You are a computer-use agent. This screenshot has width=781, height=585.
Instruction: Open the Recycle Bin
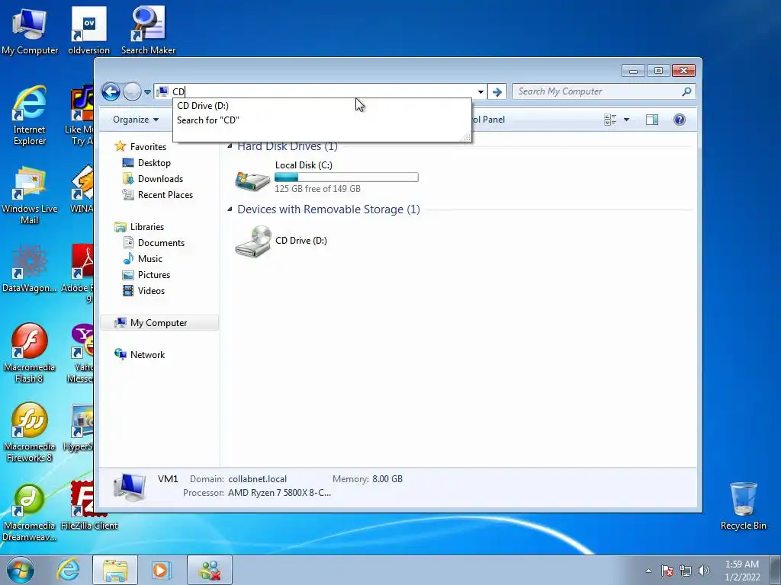[x=743, y=506]
